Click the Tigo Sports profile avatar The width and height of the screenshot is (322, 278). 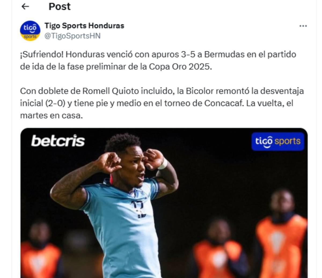coord(30,31)
